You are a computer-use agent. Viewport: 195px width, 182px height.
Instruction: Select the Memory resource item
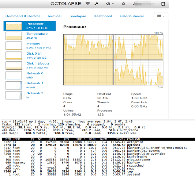pyautogui.click(x=30, y=46)
